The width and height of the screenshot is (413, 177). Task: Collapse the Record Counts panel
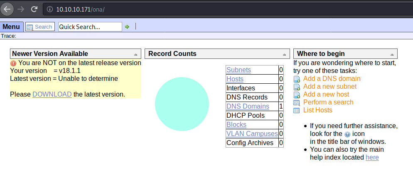point(284,54)
